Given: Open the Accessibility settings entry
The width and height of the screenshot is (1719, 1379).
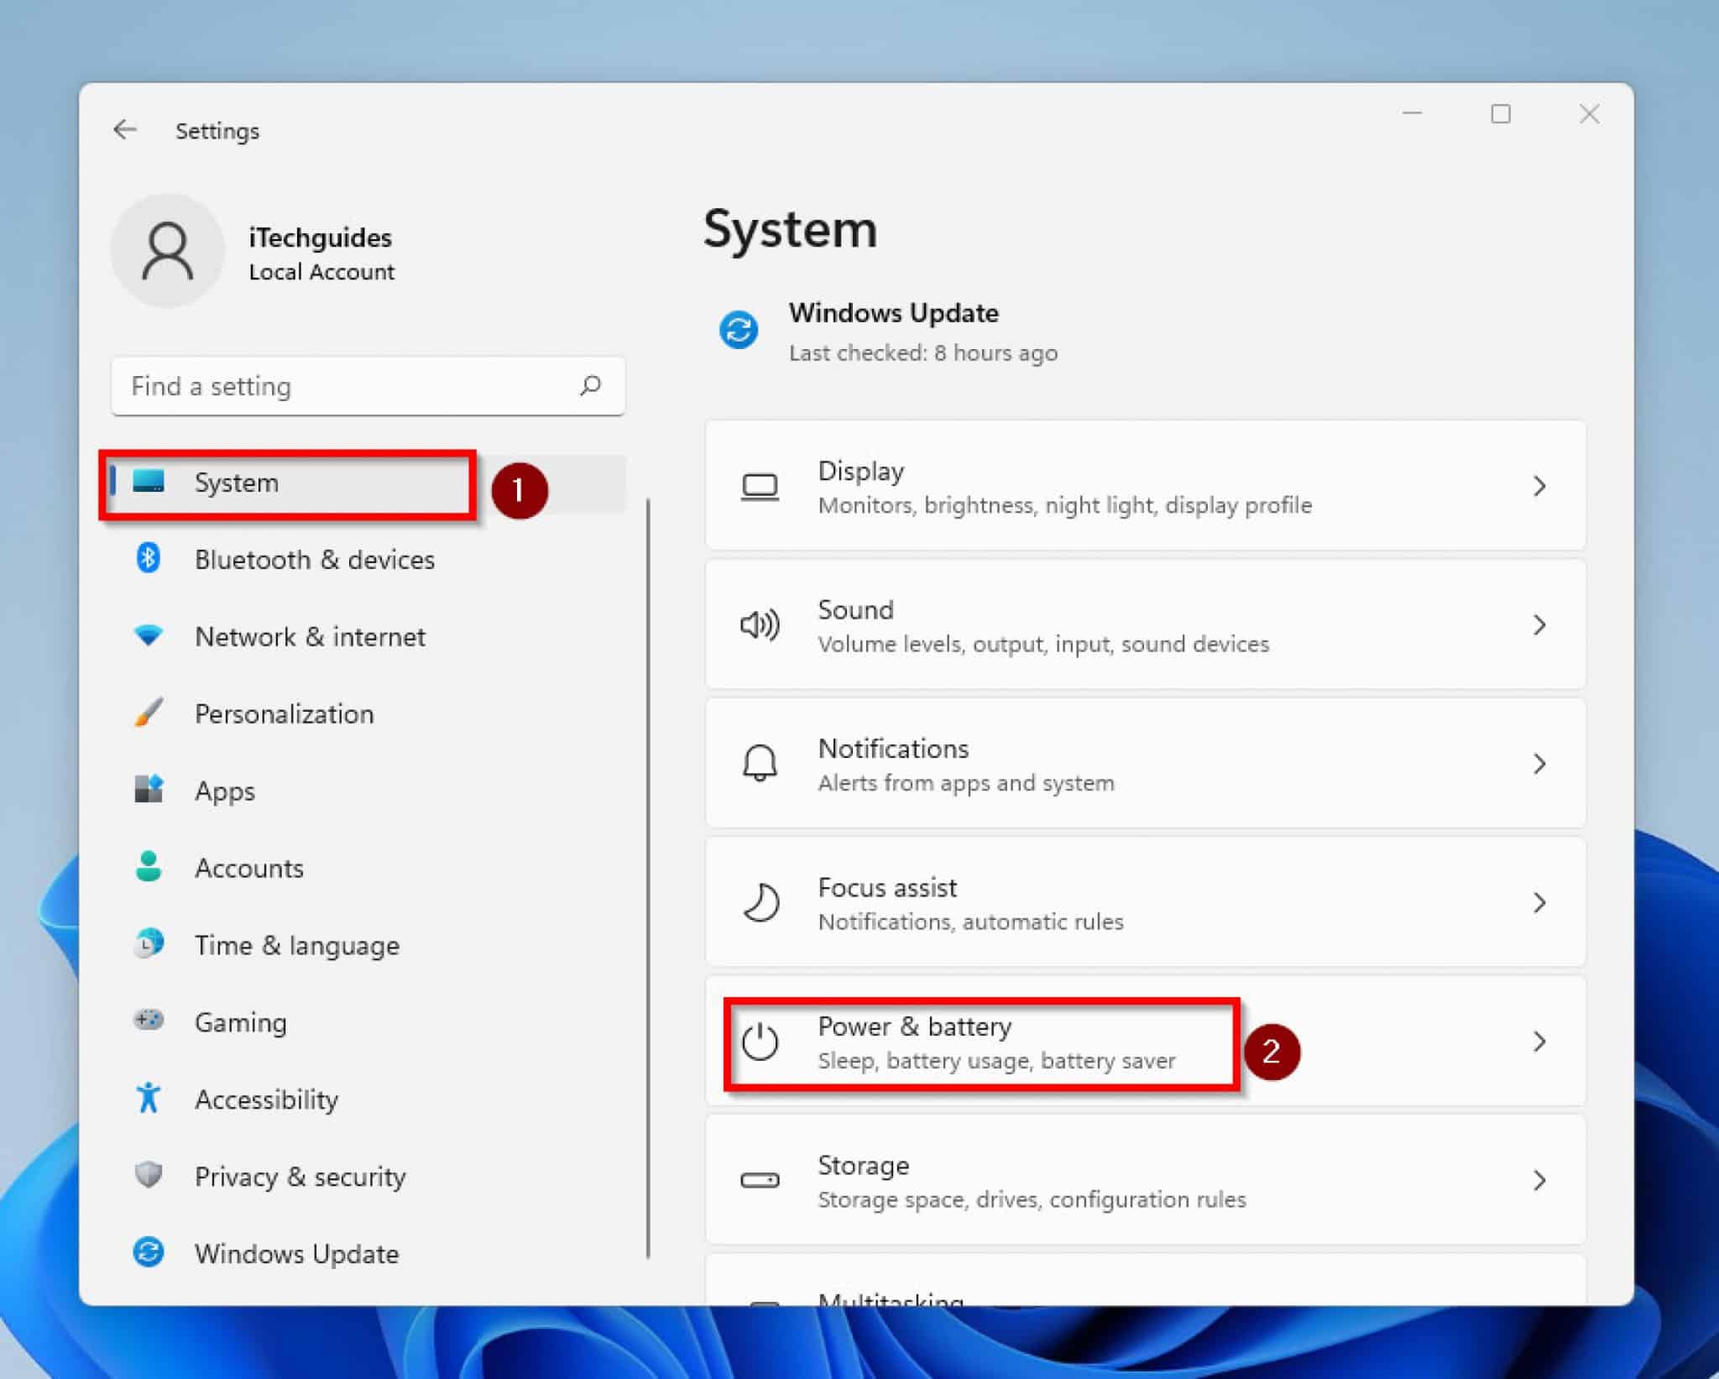Looking at the screenshot, I should pos(266,1099).
